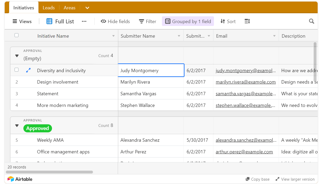320x184 pixels.
Task: Switch to the Leads tab
Action: pos(49,8)
